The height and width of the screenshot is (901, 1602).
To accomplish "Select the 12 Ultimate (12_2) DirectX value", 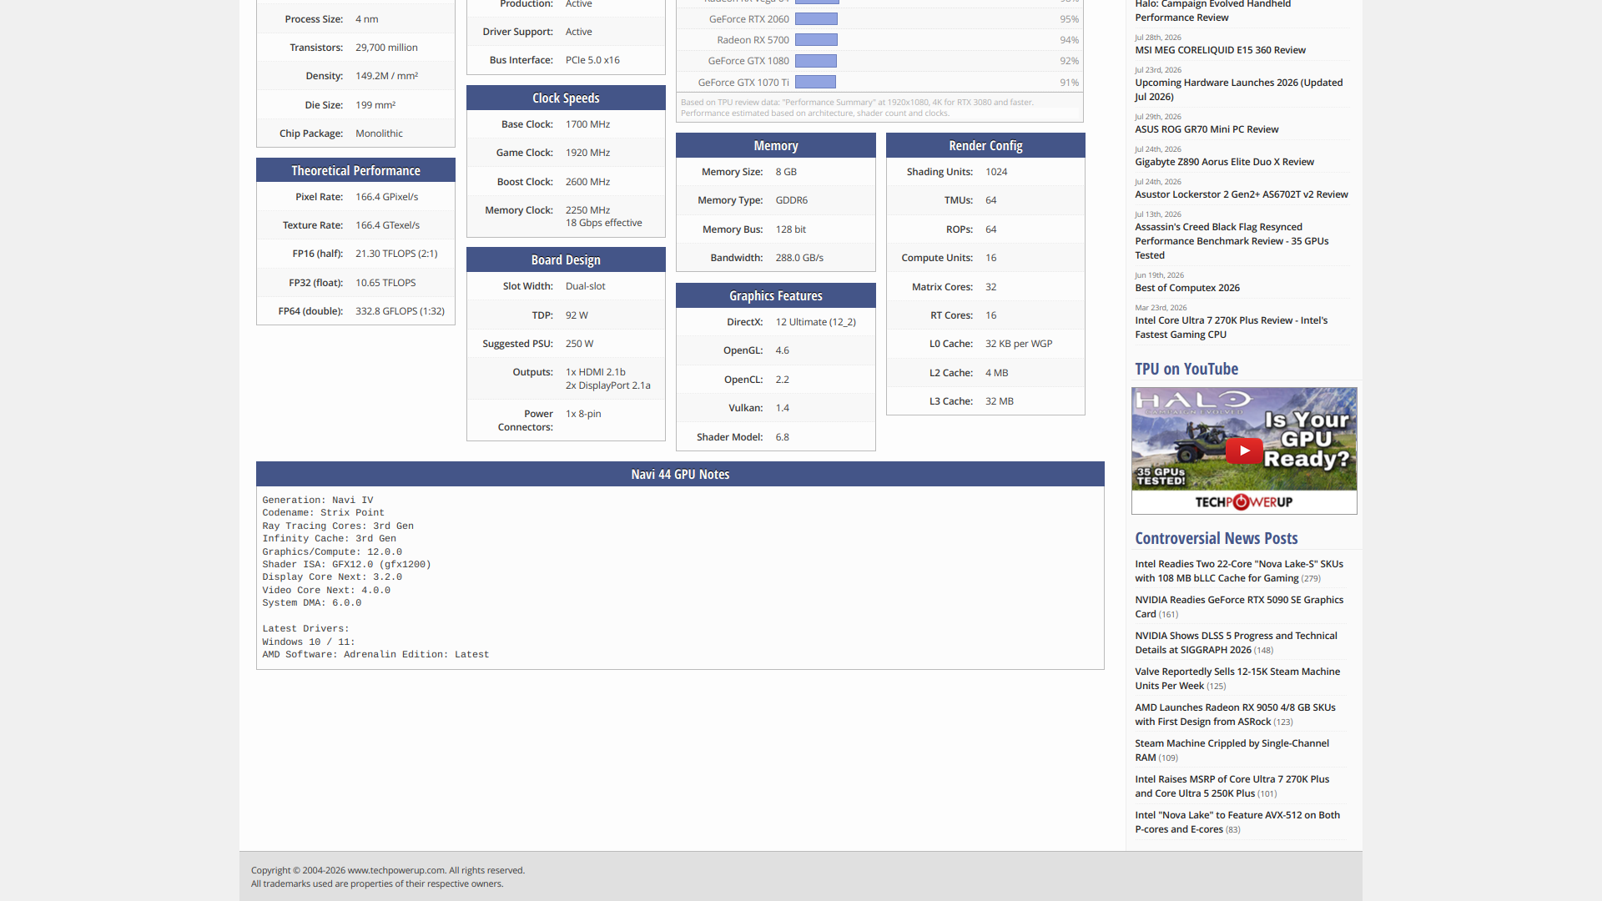I will coord(815,322).
